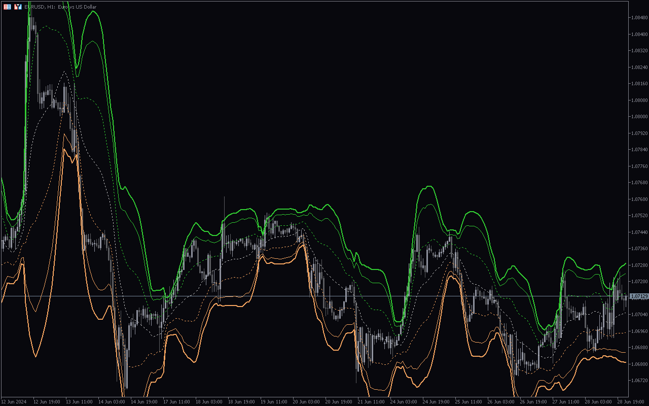Click price scale value 1.07440
The width and height of the screenshot is (649, 406).
coord(639,232)
